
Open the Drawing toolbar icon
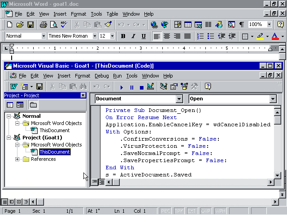point(219,25)
